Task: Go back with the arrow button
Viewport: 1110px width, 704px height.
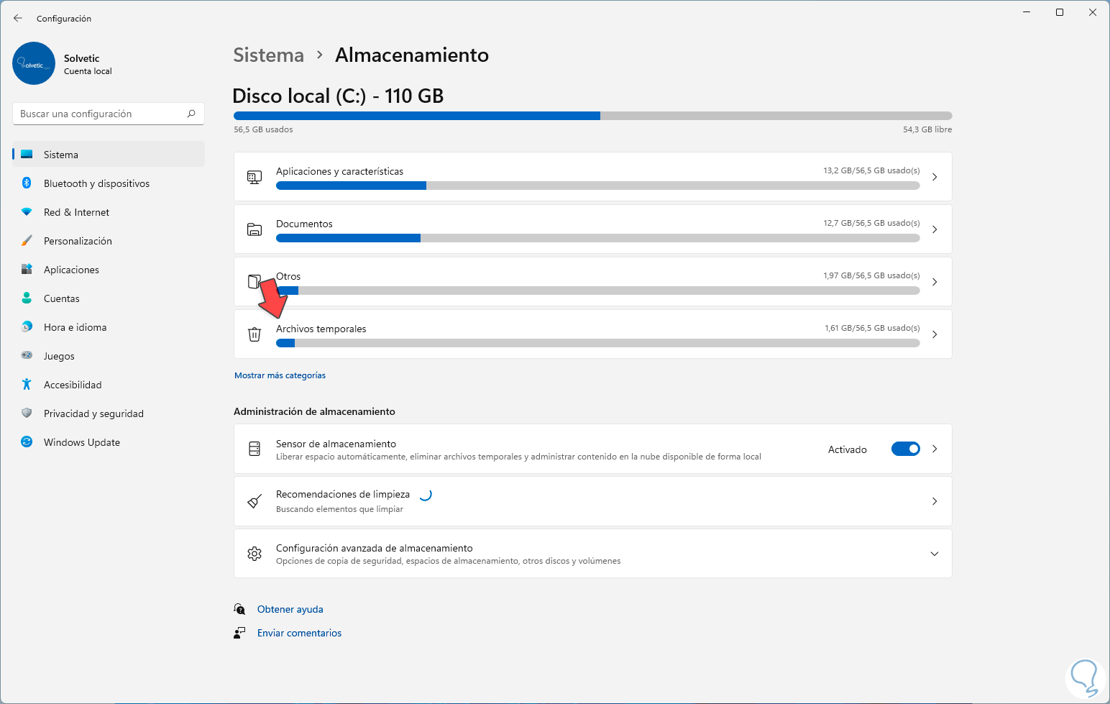Action: (x=18, y=18)
